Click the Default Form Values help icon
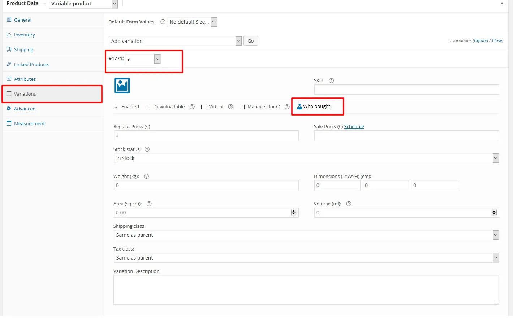513x318 pixels. tap(163, 22)
